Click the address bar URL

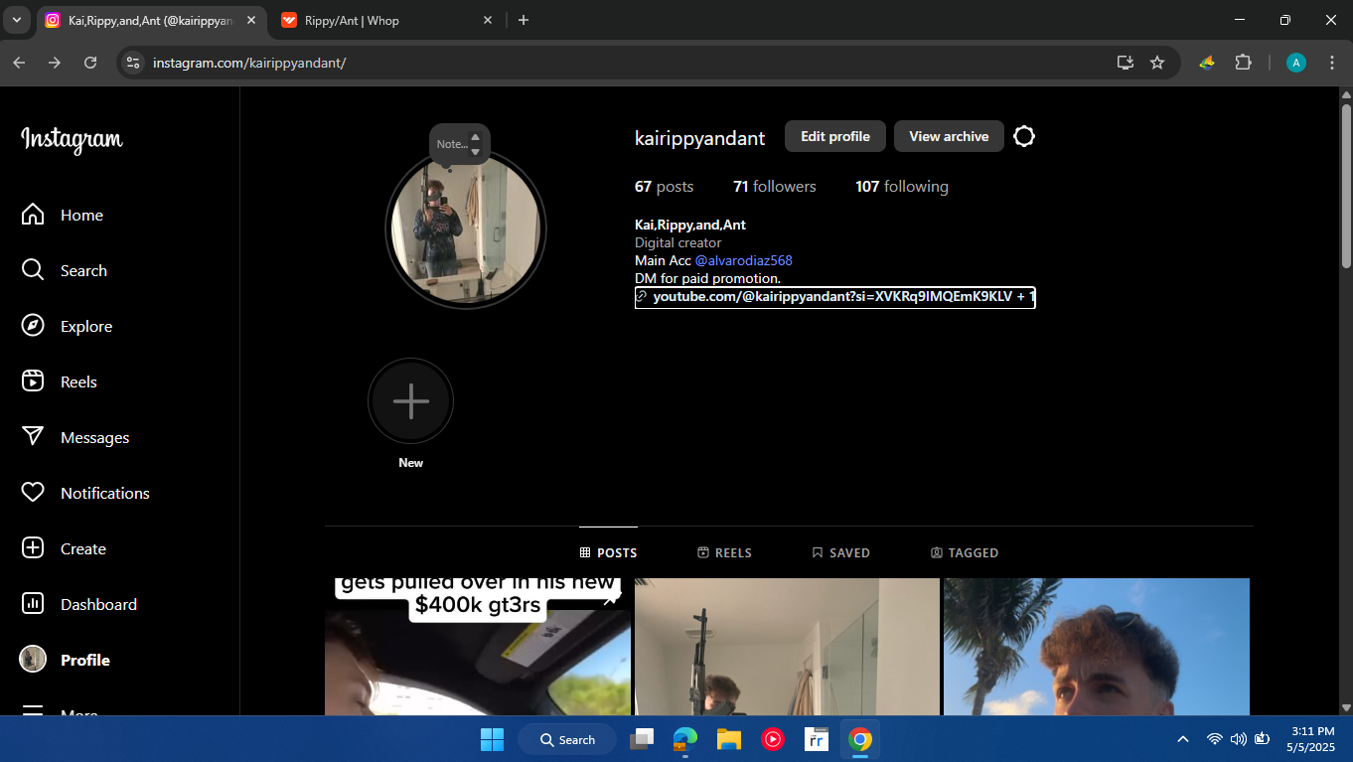[249, 63]
